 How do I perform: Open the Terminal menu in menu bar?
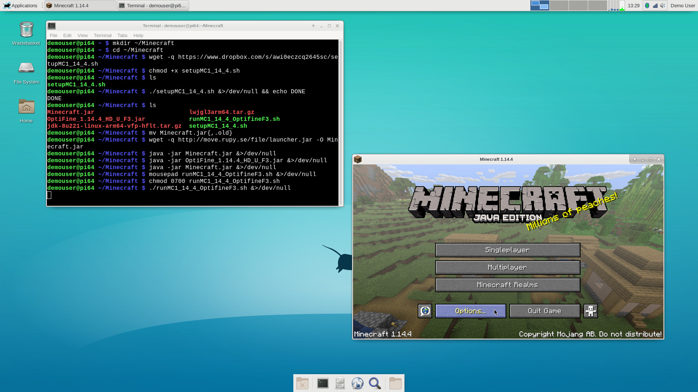pyautogui.click(x=103, y=35)
